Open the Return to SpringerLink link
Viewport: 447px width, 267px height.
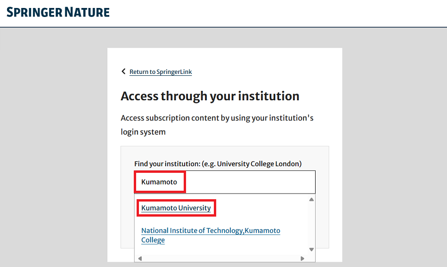point(161,72)
